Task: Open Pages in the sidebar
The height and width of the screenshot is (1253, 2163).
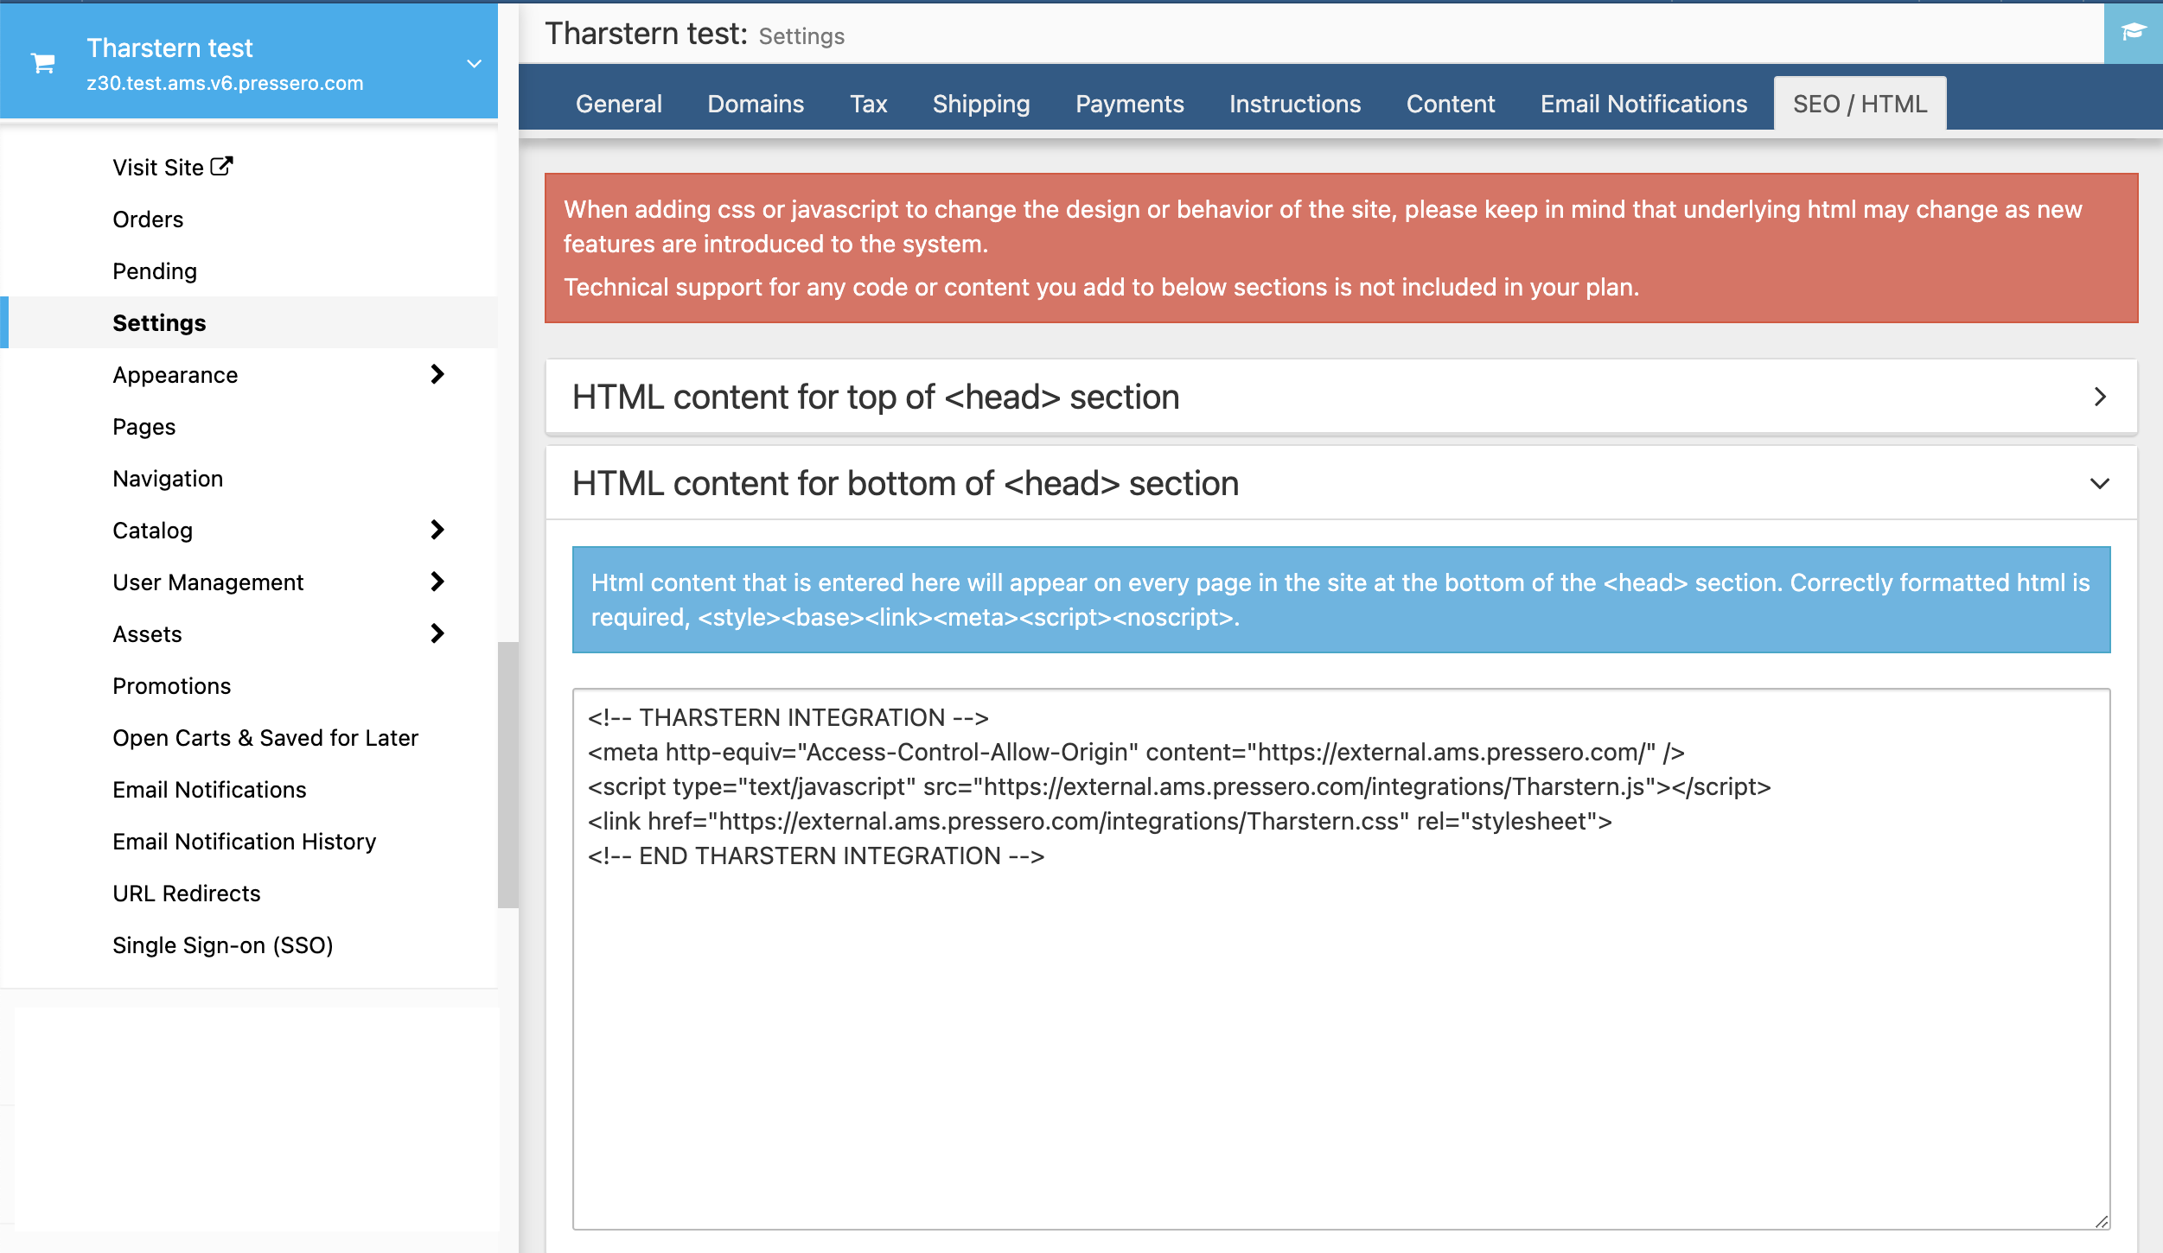Action: click(x=144, y=427)
